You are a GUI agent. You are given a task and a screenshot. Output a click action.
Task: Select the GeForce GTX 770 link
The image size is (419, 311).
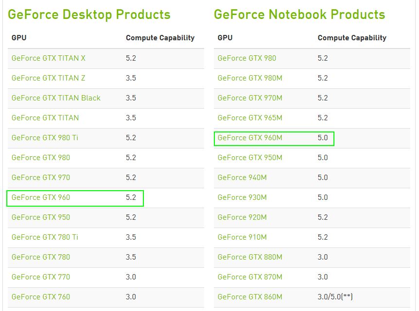point(41,277)
